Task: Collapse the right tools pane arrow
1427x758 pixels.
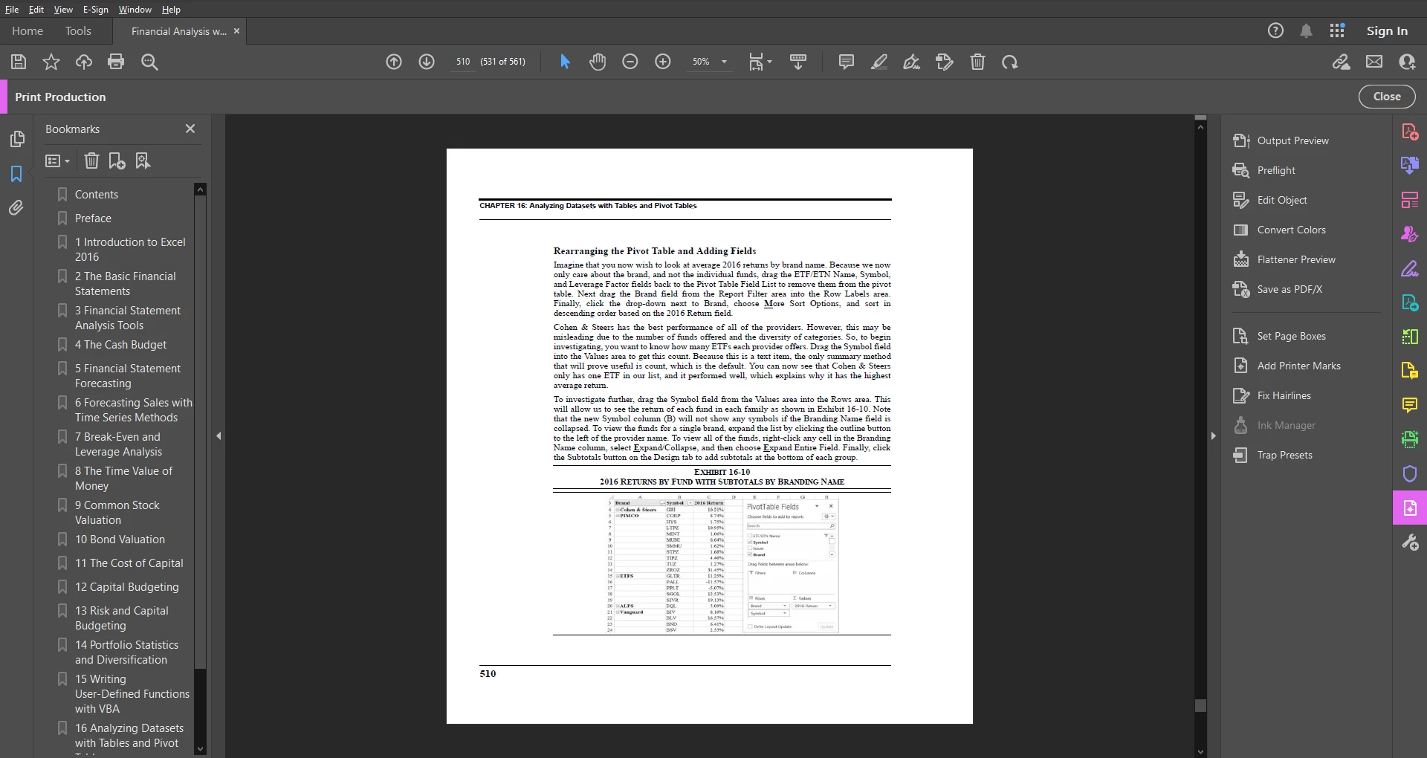Action: click(1213, 436)
